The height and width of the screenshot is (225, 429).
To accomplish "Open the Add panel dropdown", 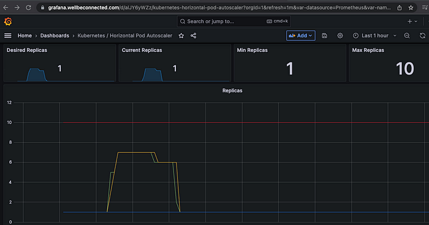I will pyautogui.click(x=301, y=35).
